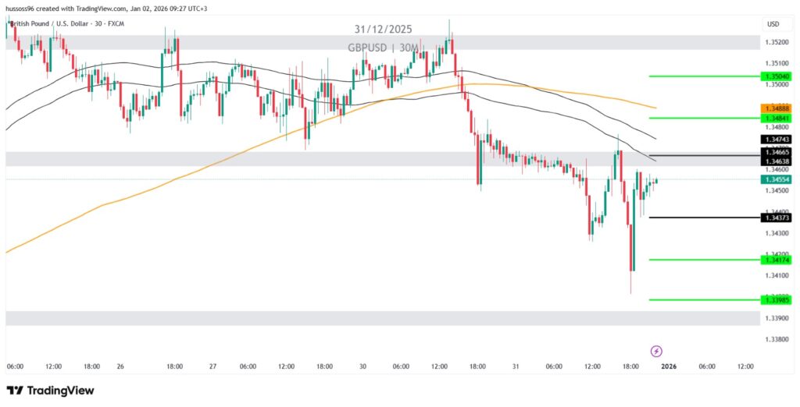The image size is (800, 407).
Task: Click the 30 date on time axis
Action: point(363,366)
